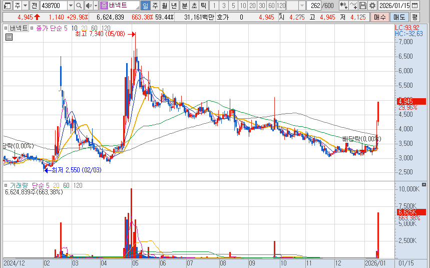
Task: Click the 전 button beside stock code
Action: pyautogui.click(x=34, y=5)
